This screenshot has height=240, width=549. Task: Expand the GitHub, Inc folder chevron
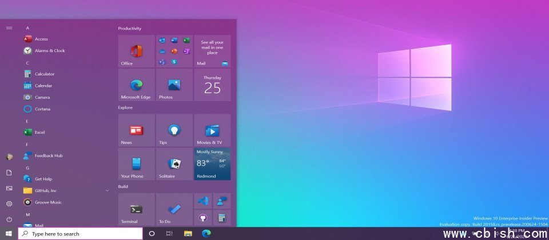click(107, 191)
